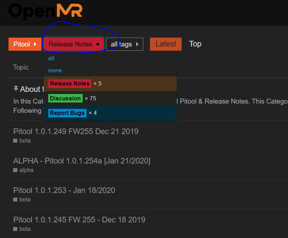The width and height of the screenshot is (288, 238).
Task: Expand the Release Notes subcategory dropdown
Action: click(x=74, y=44)
